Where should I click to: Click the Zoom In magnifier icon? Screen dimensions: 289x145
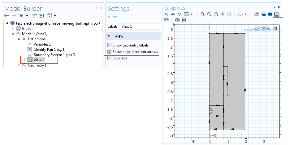coord(202,14)
